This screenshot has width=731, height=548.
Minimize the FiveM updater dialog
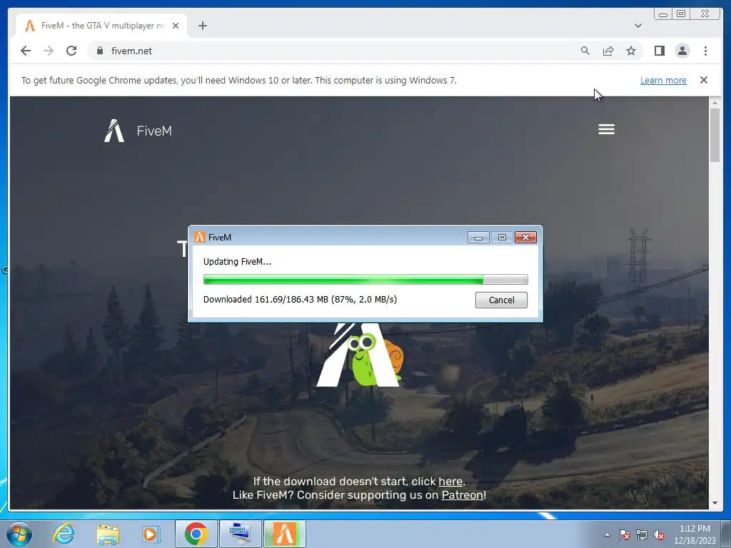[x=478, y=238]
